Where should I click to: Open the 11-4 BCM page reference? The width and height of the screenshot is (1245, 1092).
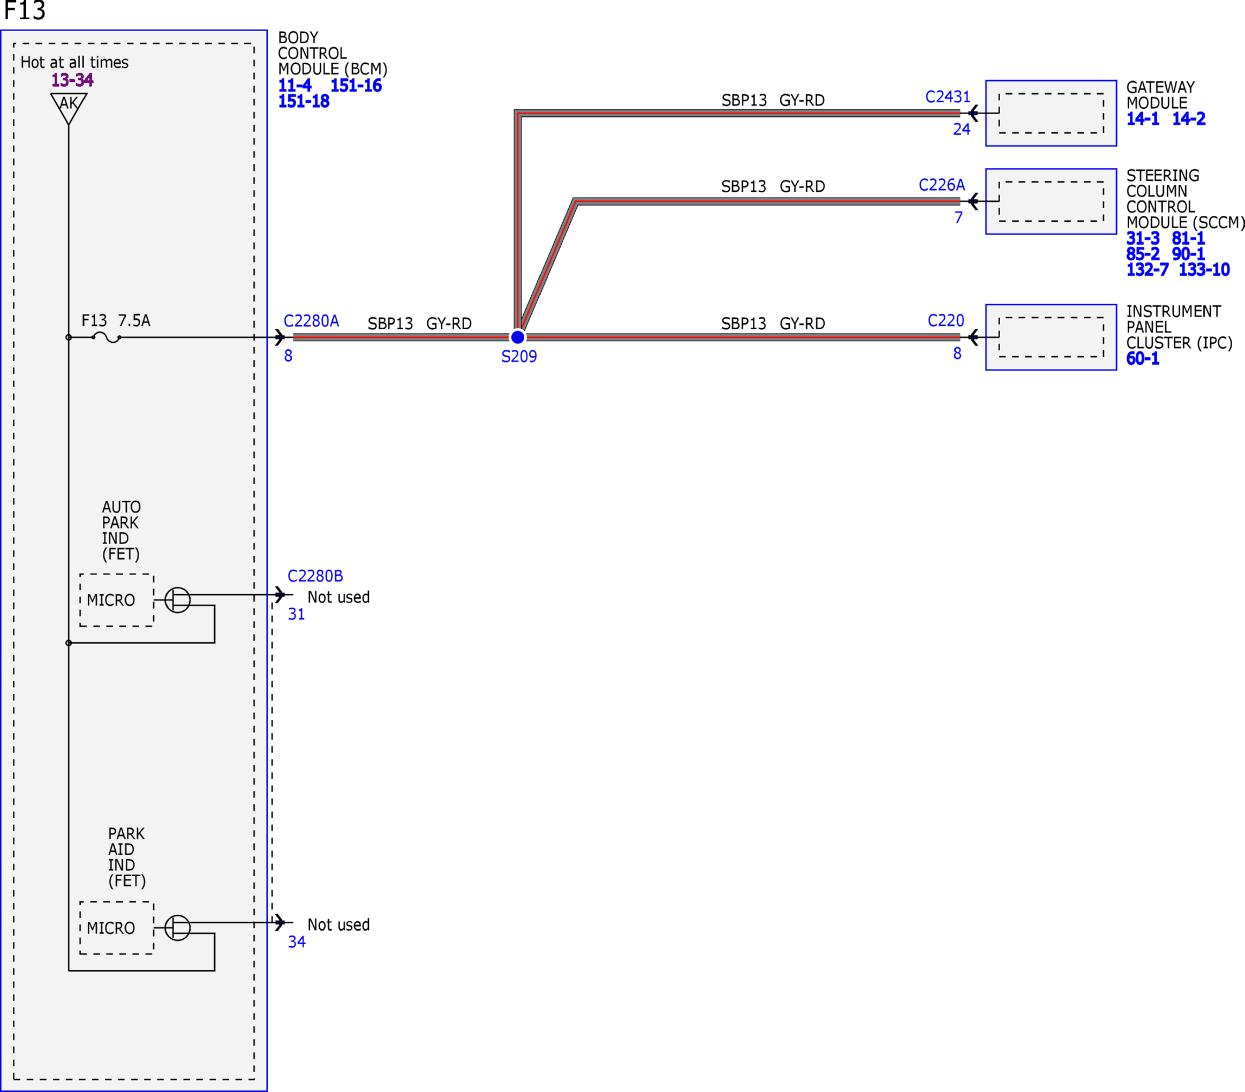(295, 85)
